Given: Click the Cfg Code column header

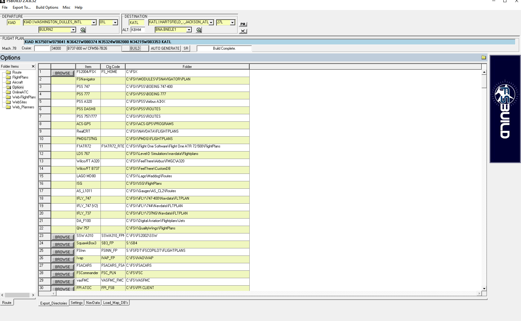Looking at the screenshot, I should (113, 66).
